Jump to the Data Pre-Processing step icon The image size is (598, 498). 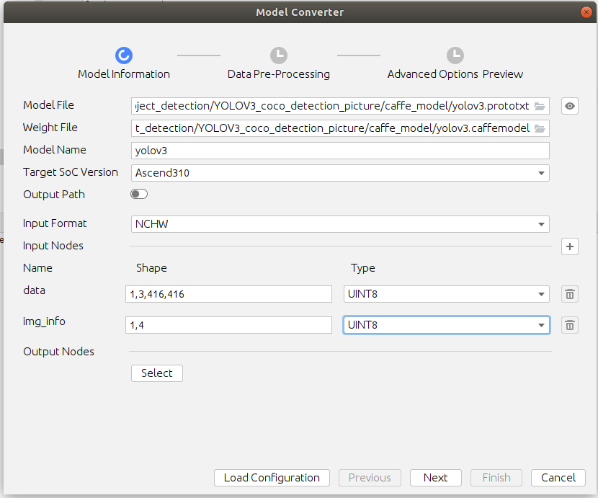coord(278,55)
